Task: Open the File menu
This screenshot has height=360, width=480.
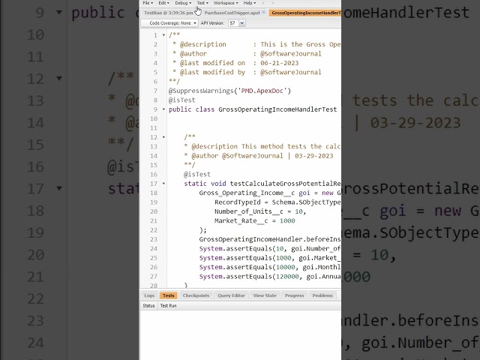Action: [x=148, y=3]
